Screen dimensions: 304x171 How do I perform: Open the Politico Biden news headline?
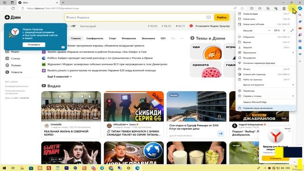click(100, 58)
